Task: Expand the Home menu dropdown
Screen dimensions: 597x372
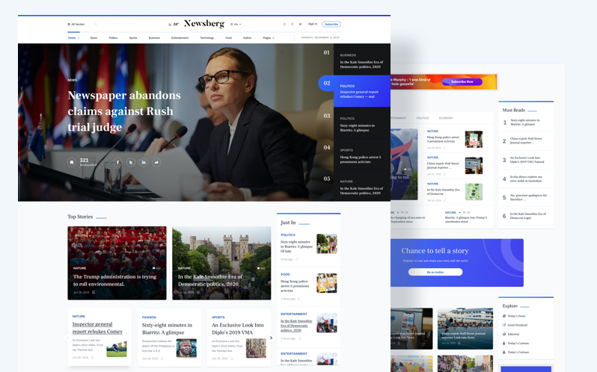Action: (x=73, y=37)
